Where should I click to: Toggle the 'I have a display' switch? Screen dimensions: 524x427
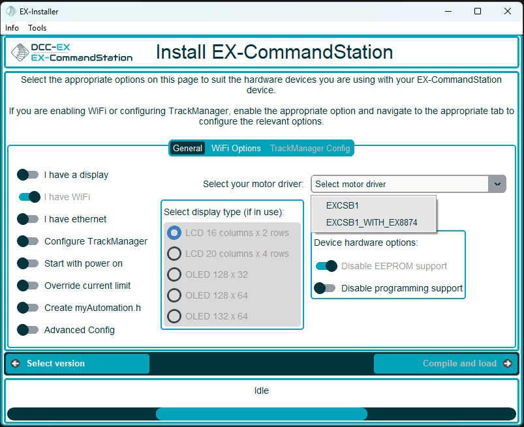coord(28,175)
